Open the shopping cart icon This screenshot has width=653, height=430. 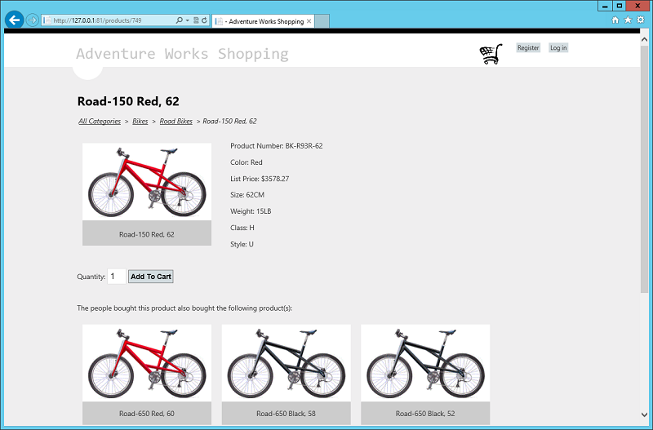491,54
